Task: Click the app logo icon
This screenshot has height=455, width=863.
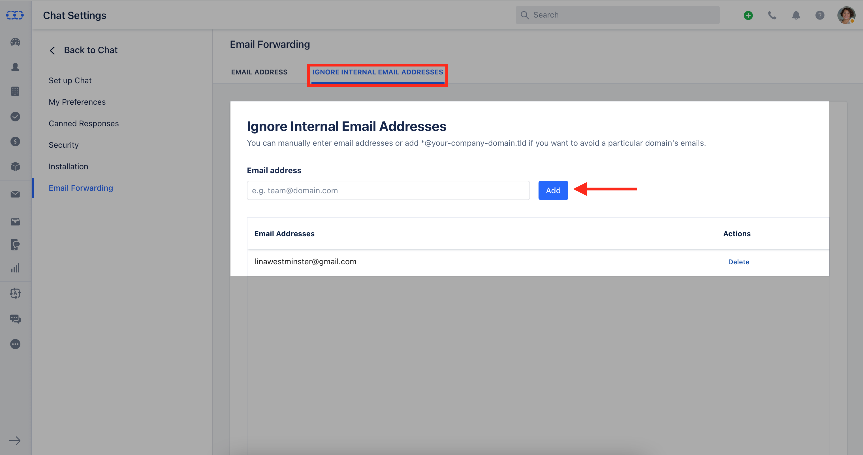Action: [x=15, y=15]
